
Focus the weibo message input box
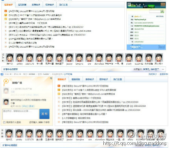(x=20, y=114)
